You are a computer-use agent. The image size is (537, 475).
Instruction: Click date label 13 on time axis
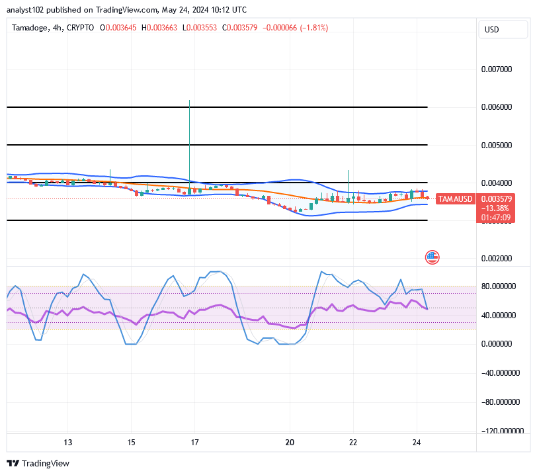(x=68, y=443)
